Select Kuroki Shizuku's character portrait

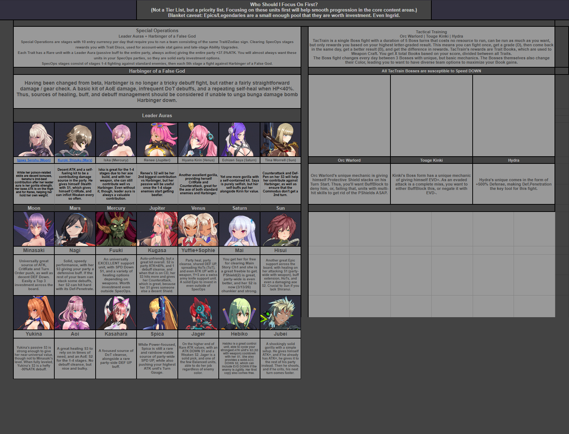(75, 140)
